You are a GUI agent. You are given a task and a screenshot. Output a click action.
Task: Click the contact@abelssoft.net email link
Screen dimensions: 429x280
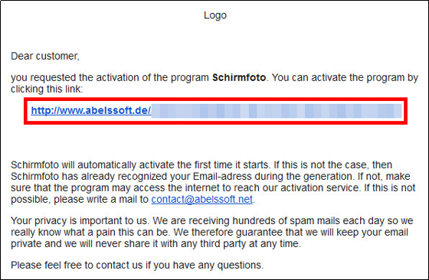click(202, 200)
